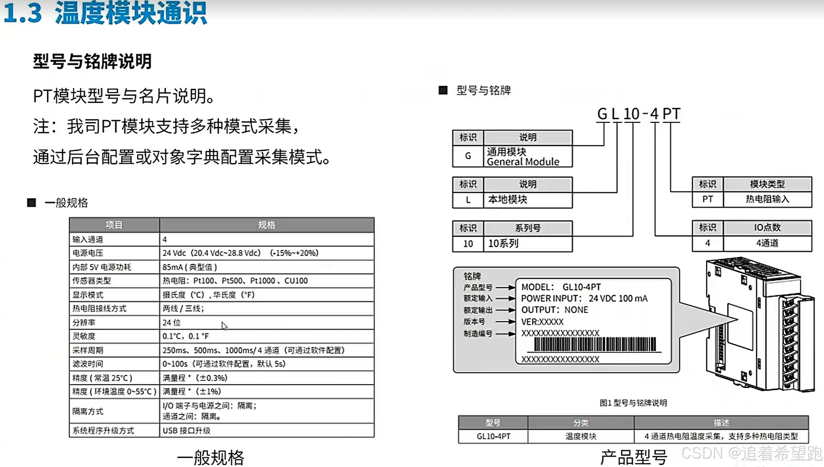The width and height of the screenshot is (824, 467).
Task: Click the 型号与铭牌说明 subheading
Action: [x=92, y=61]
